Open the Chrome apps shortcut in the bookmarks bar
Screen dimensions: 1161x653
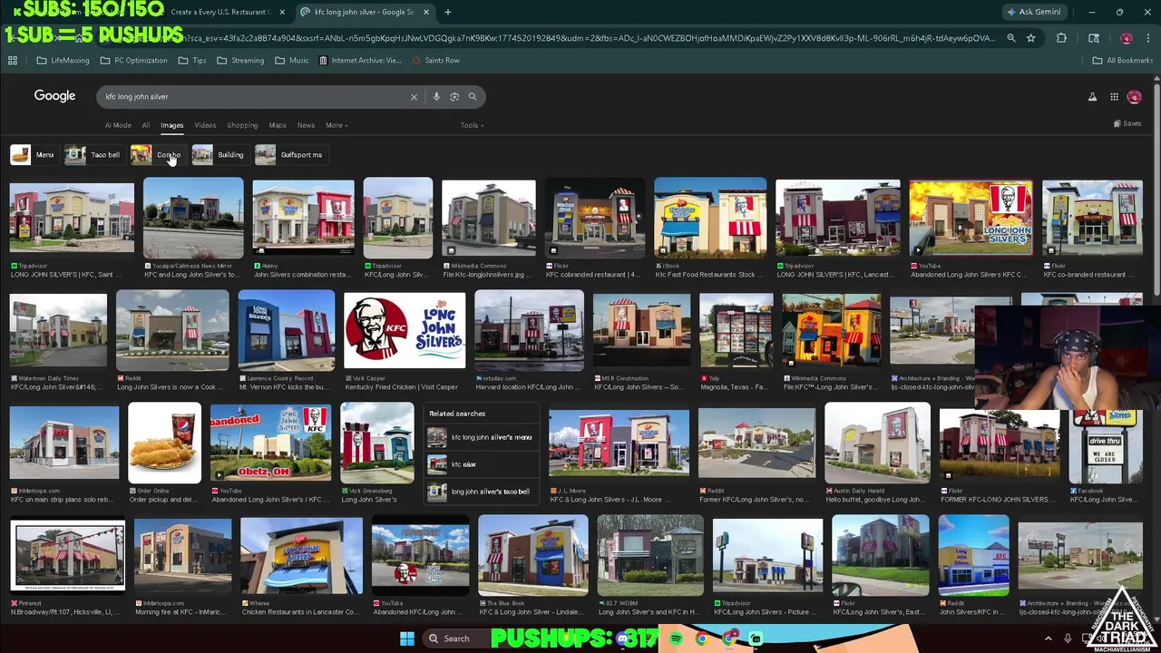pos(13,61)
